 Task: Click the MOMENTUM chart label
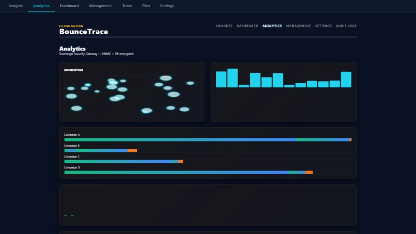(73, 70)
